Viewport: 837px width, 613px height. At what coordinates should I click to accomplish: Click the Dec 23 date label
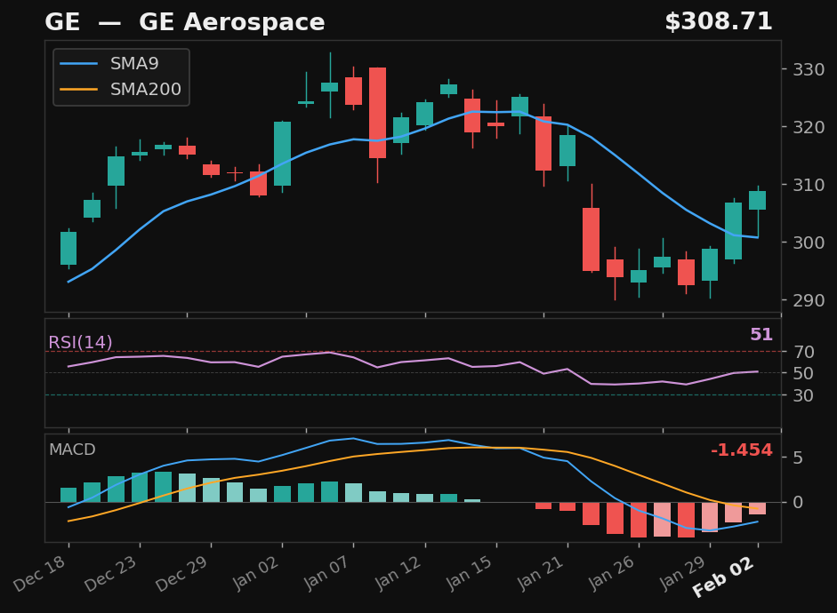coord(111,573)
